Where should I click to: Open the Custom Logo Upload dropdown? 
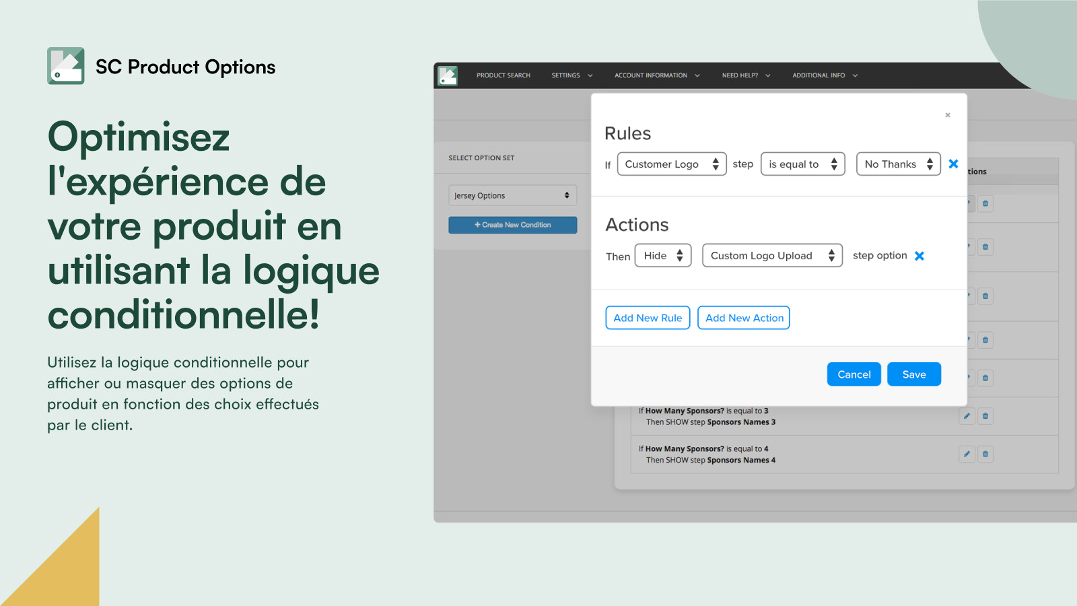coord(772,255)
